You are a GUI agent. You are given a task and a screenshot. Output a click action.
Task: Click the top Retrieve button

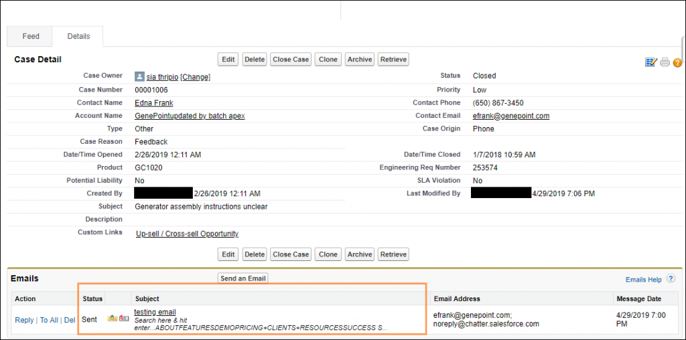393,60
